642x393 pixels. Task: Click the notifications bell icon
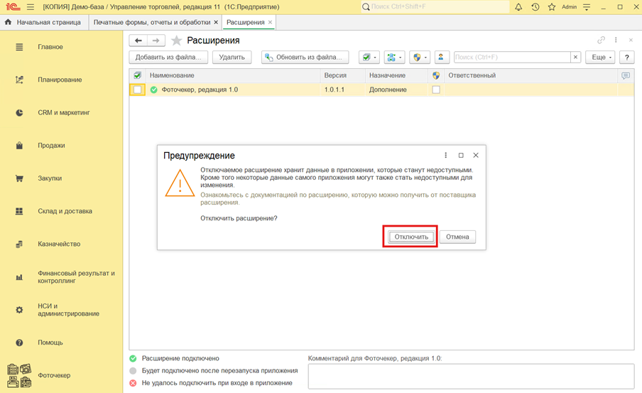518,7
